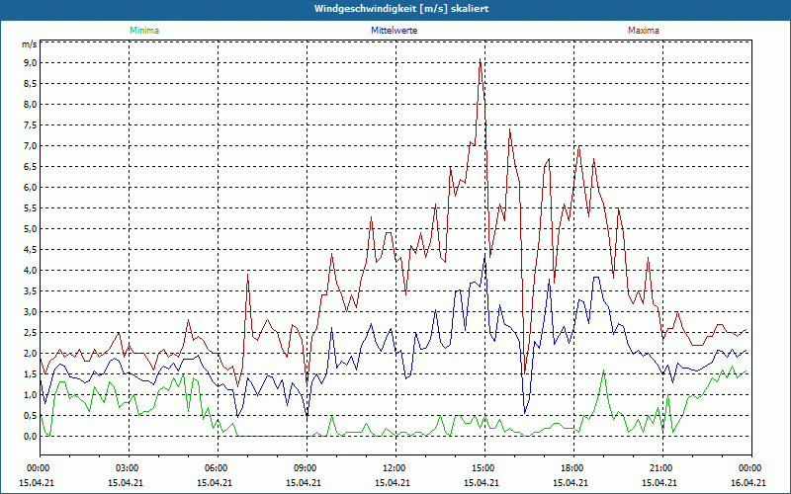Click the 7,5 y-axis tick label
The height and width of the screenshot is (494, 791).
pos(30,124)
